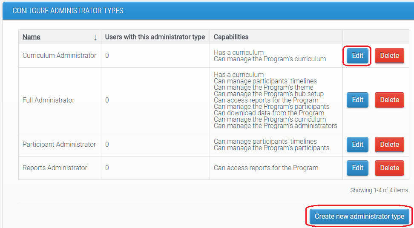The width and height of the screenshot is (414, 228).
Task: Click the Configure Administrator Types panel header
Action: click(68, 11)
